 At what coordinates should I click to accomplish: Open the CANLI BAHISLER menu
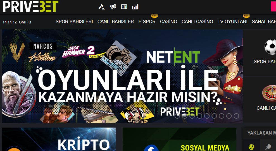[116, 21]
